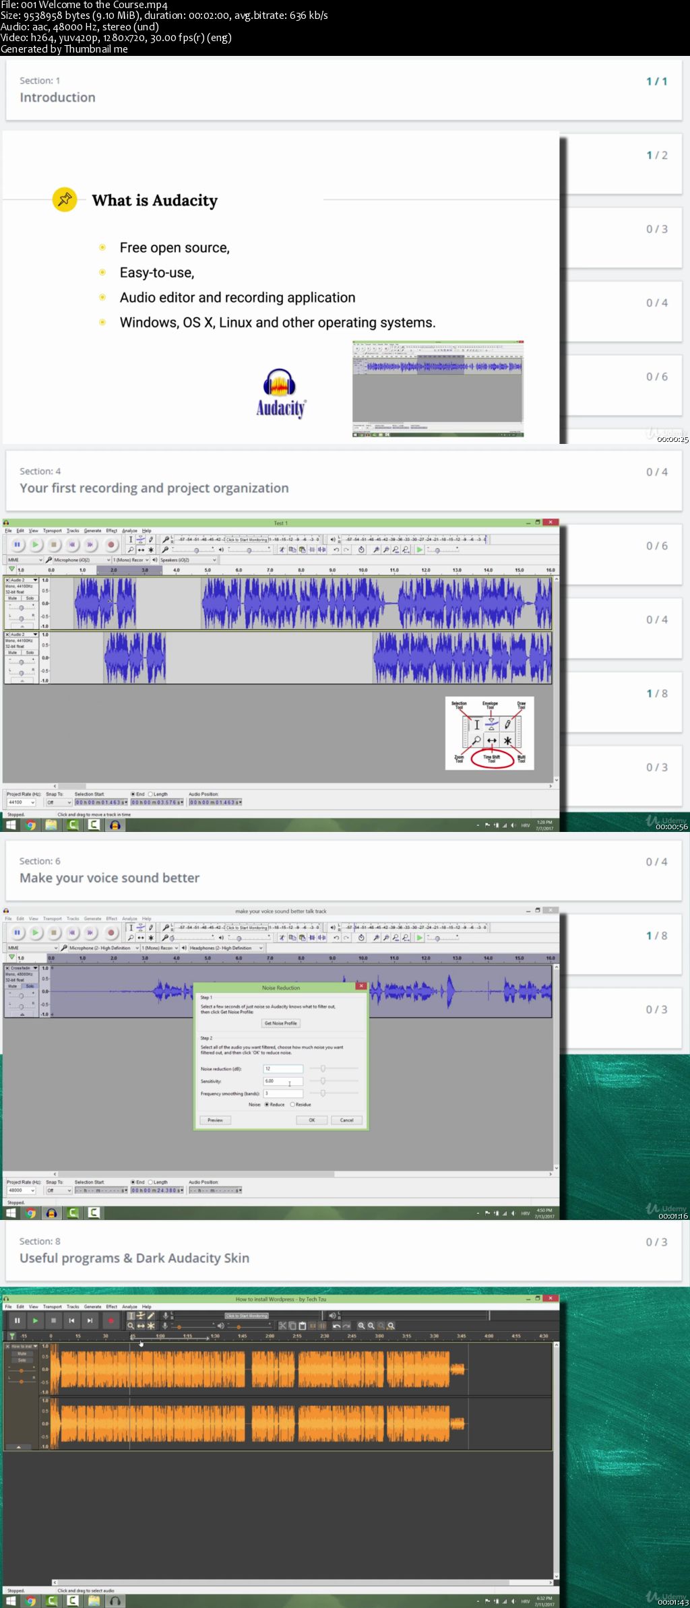Click Record in dark Audacity window
Image resolution: width=690 pixels, height=1608 pixels.
pos(111,1320)
